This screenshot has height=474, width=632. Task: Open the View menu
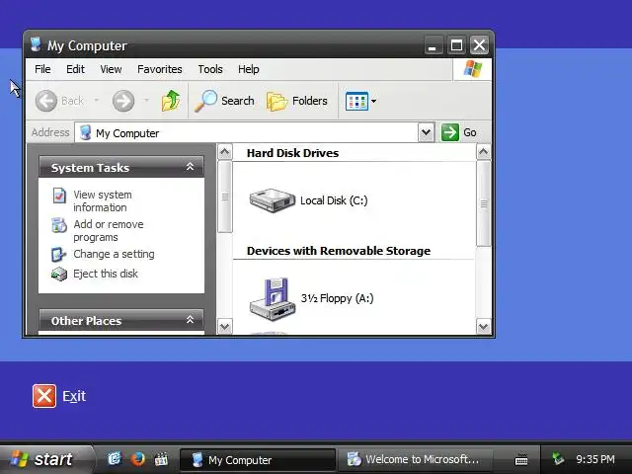point(111,69)
